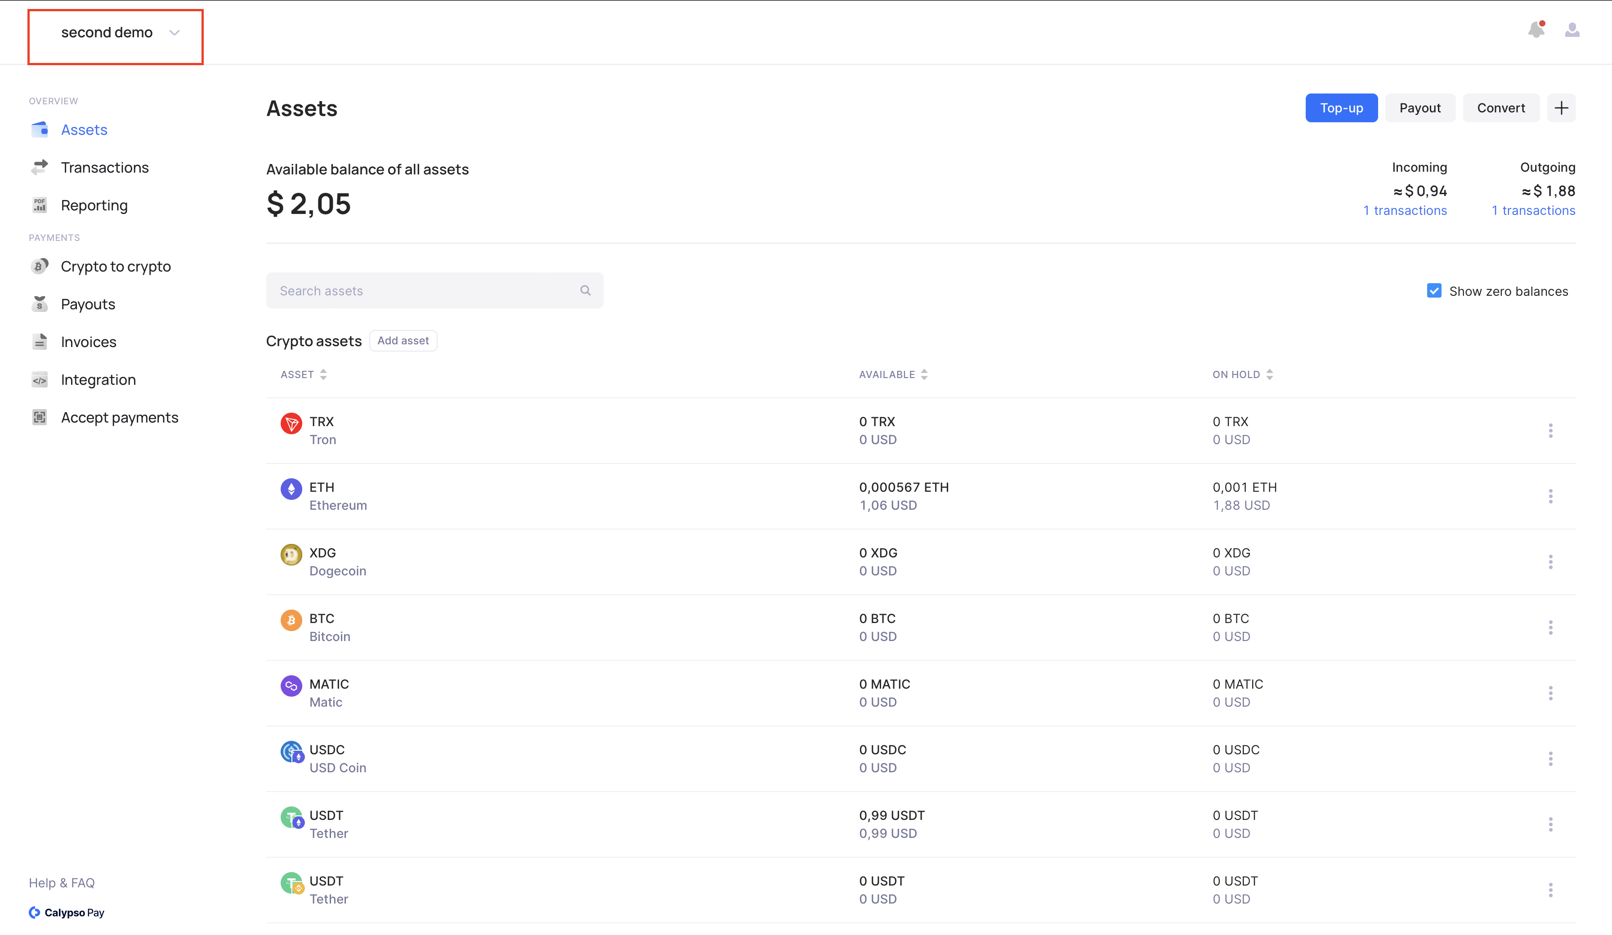This screenshot has height=935, width=1612.
Task: Open the three-dot menu for the ETH row
Action: pyautogui.click(x=1550, y=496)
